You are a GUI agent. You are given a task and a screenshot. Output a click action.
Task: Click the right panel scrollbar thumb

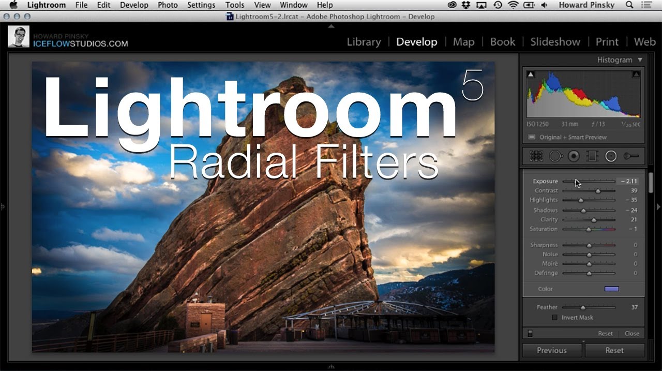coord(651,183)
